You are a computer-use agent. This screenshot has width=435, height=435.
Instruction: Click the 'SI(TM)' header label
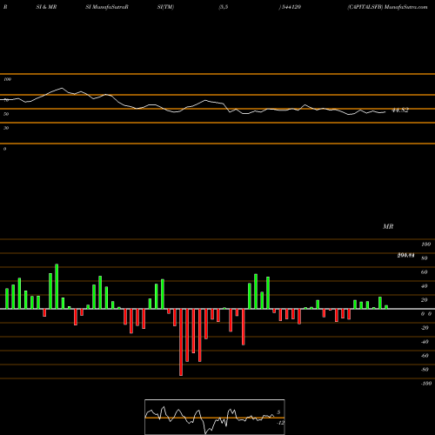(x=165, y=7)
